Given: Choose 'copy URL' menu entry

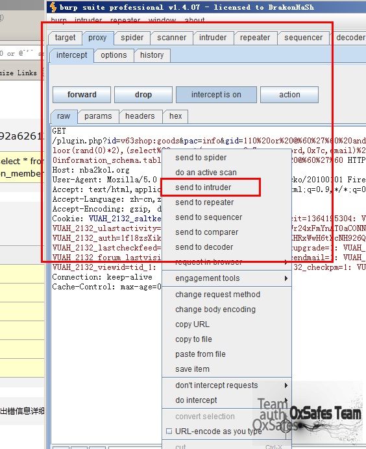Looking at the screenshot, I should coord(226,324).
